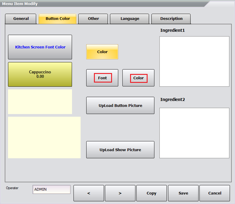Click the Operater ADMIN input field
235x204 pixels.
coord(52,189)
